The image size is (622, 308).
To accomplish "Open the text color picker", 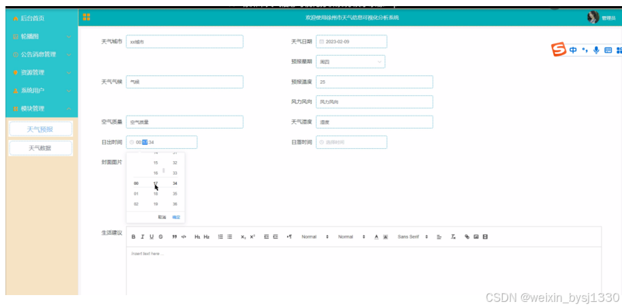I will tap(376, 237).
